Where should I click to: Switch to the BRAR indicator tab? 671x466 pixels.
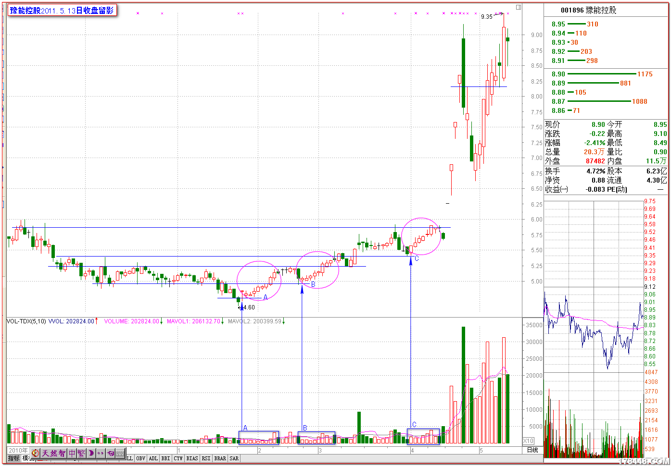pos(220,459)
